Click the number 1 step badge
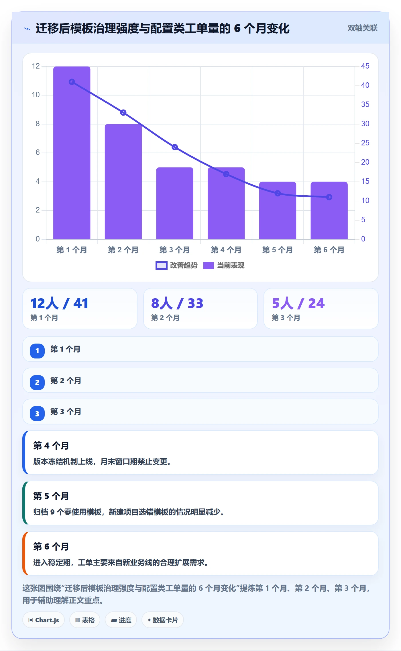This screenshot has width=401, height=651. 37,351
